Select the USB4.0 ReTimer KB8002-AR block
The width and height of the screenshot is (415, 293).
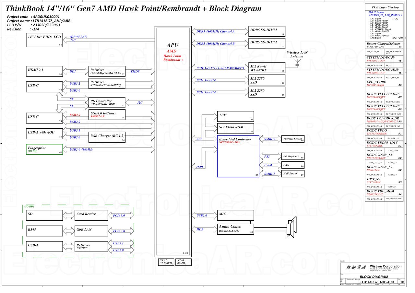click(107, 115)
